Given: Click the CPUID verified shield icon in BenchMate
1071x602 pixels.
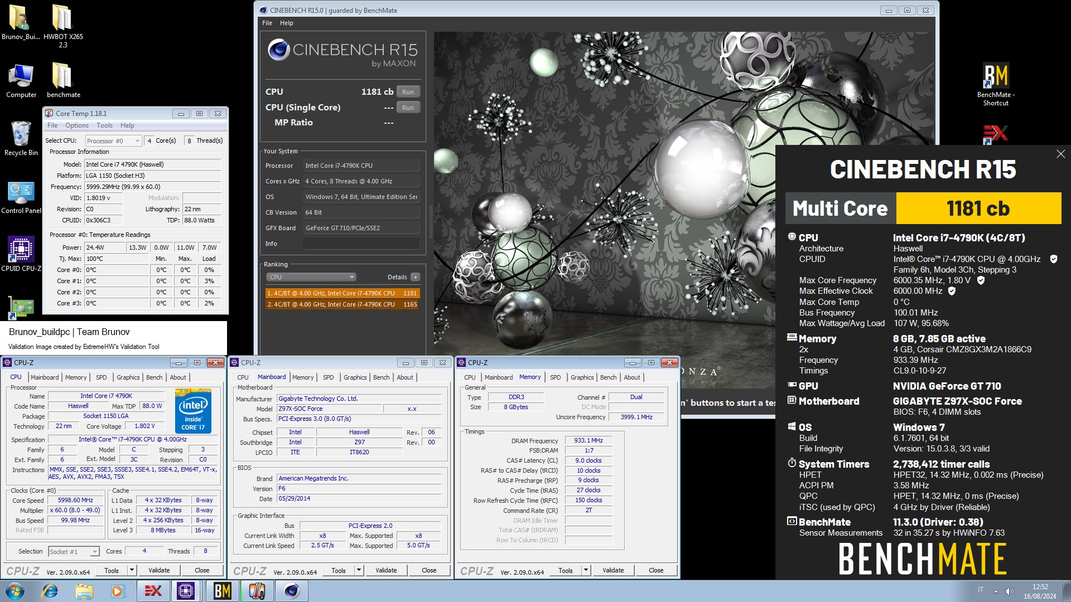Looking at the screenshot, I should pyautogui.click(x=1054, y=259).
